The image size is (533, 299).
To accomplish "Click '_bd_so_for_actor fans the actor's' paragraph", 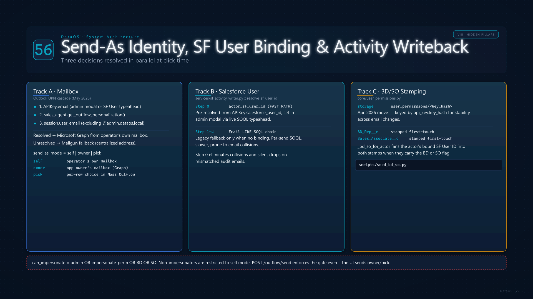I will click(411, 150).
